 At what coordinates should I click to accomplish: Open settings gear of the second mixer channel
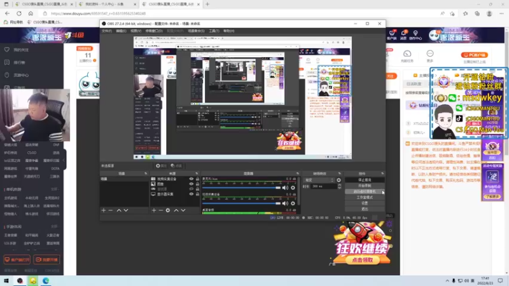coord(293,203)
